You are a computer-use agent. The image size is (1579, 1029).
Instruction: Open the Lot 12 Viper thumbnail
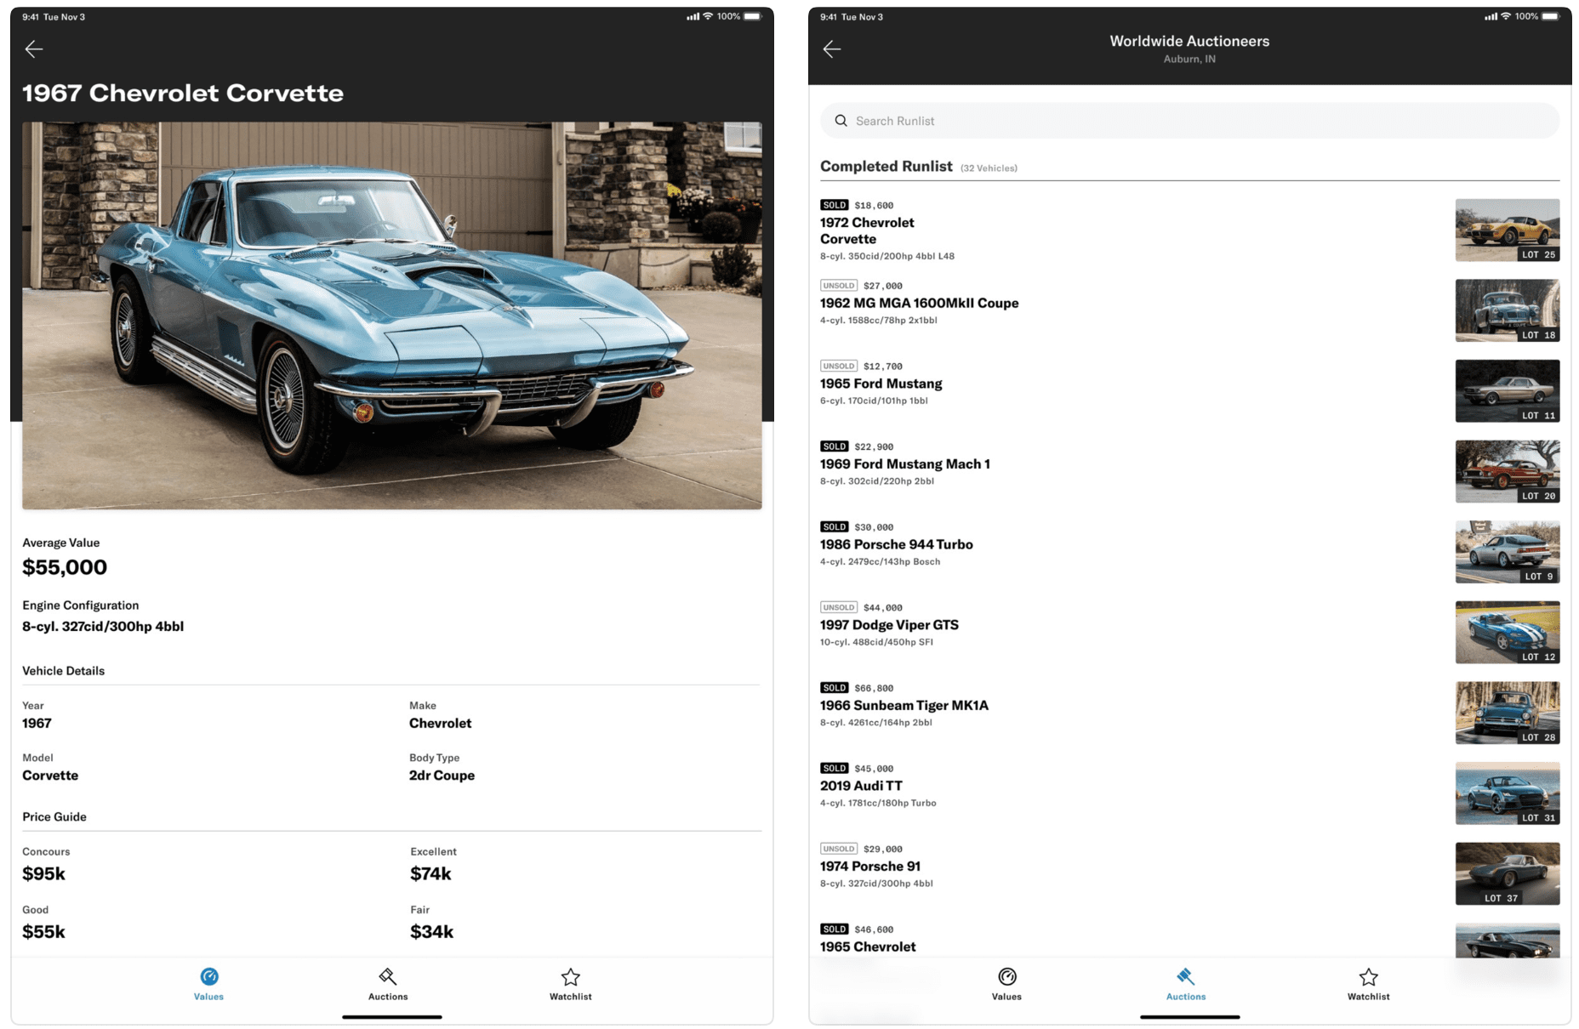click(1507, 632)
